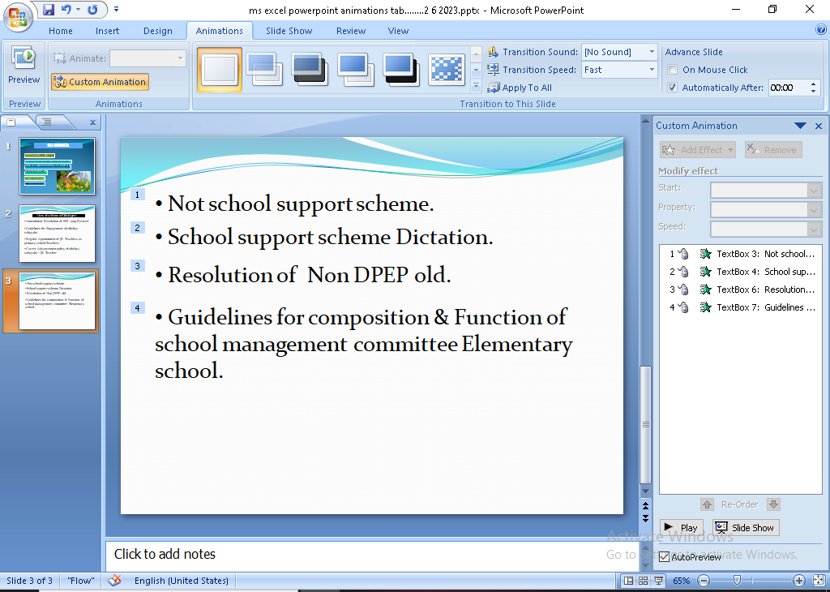830x592 pixels.
Task: Click the zoom slider handle
Action: (737, 581)
